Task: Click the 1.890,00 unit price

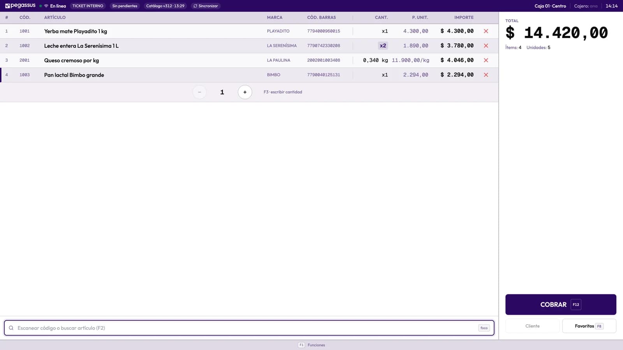Action: [416, 45]
